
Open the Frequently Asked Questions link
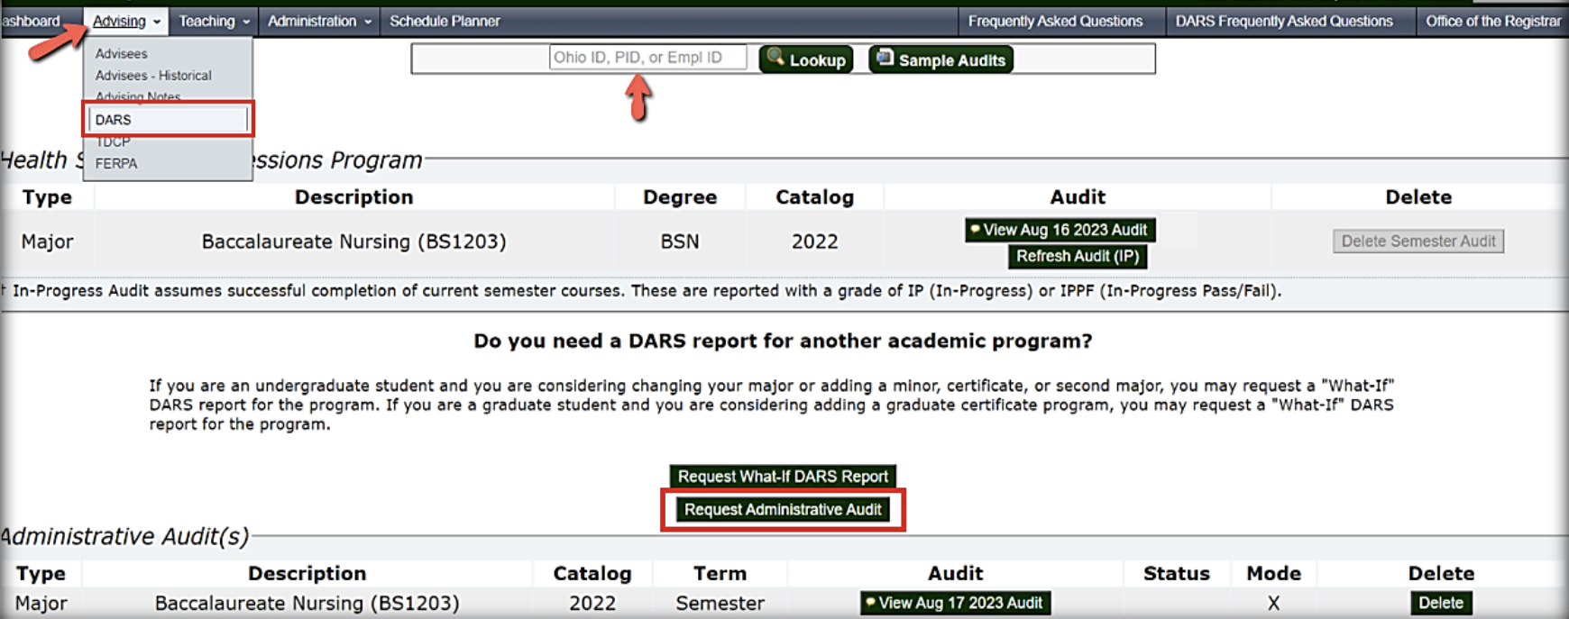coord(1055,21)
